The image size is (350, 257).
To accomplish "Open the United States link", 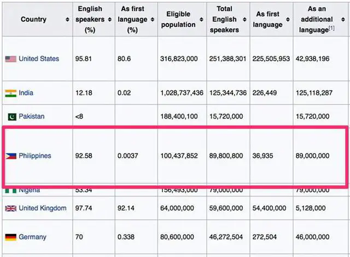I will [39, 59].
